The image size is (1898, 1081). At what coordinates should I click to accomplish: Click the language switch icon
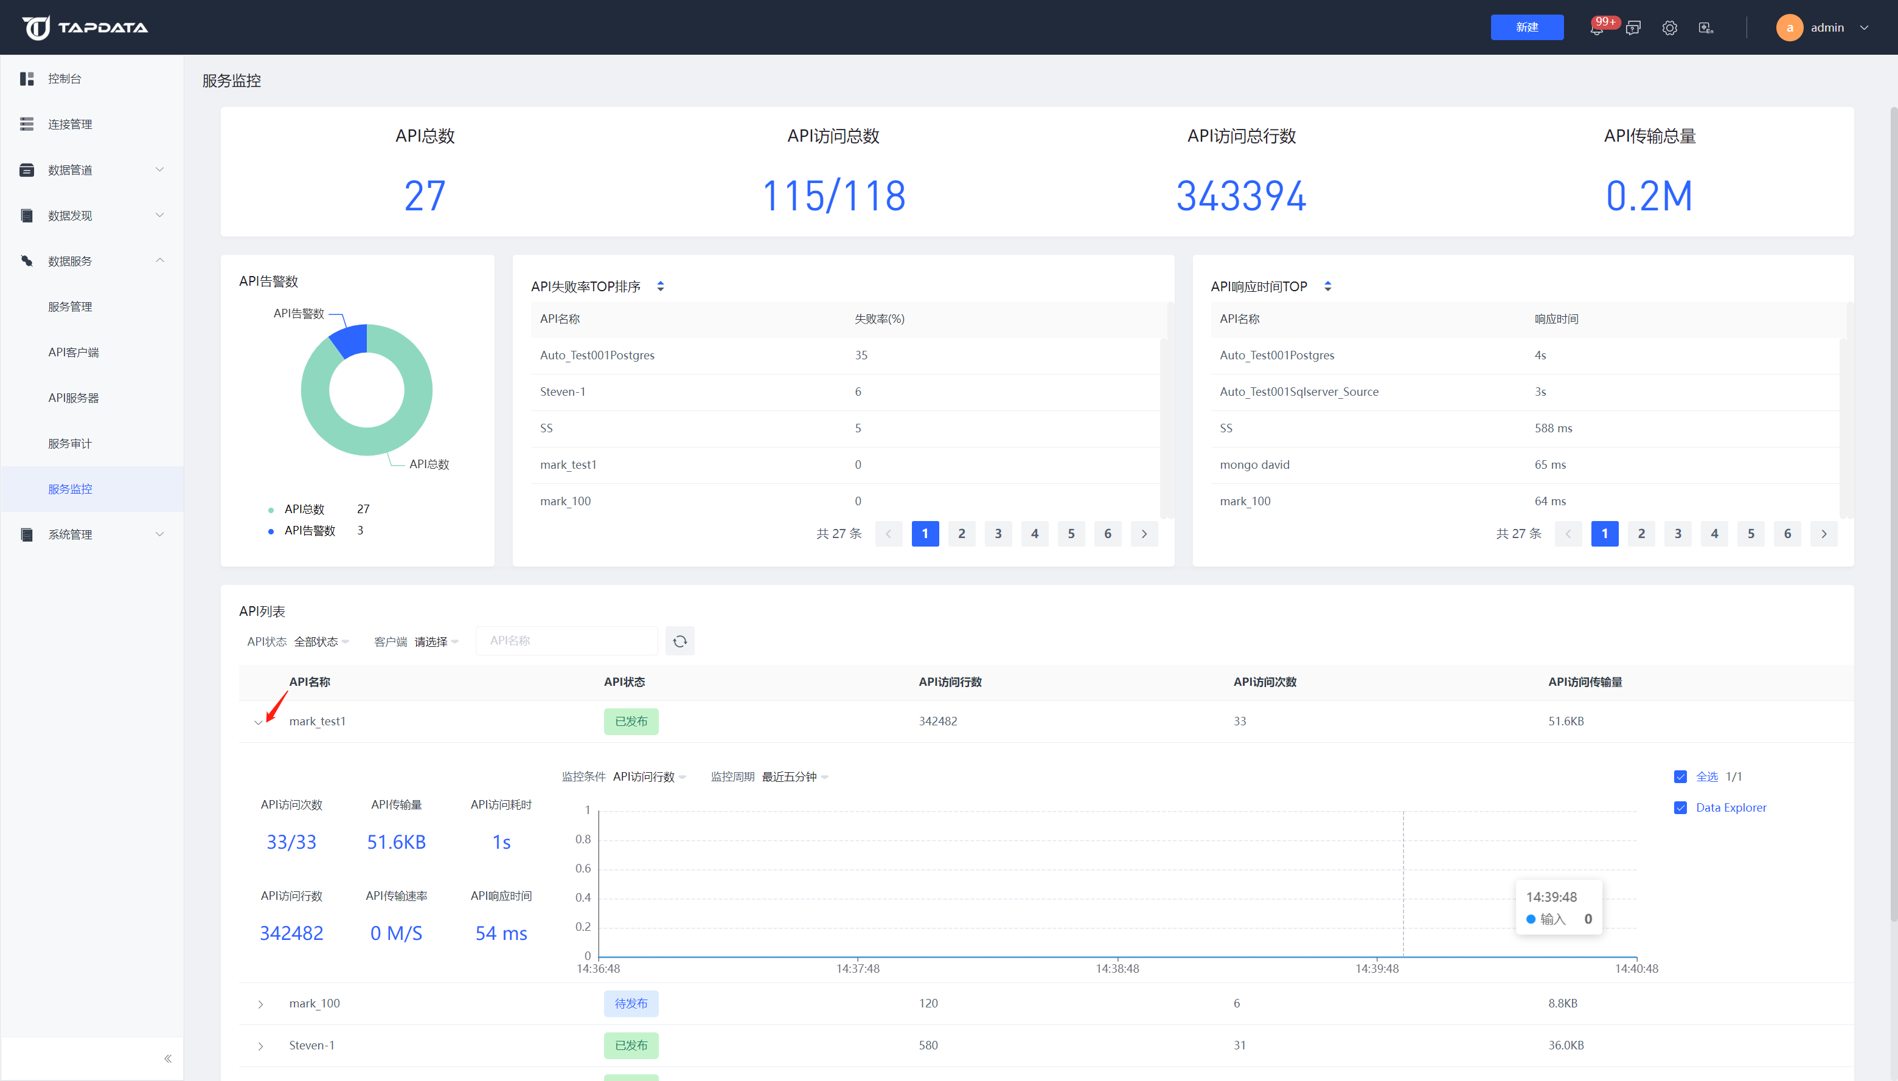point(1706,28)
